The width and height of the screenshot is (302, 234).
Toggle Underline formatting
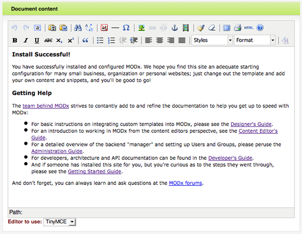point(37,40)
